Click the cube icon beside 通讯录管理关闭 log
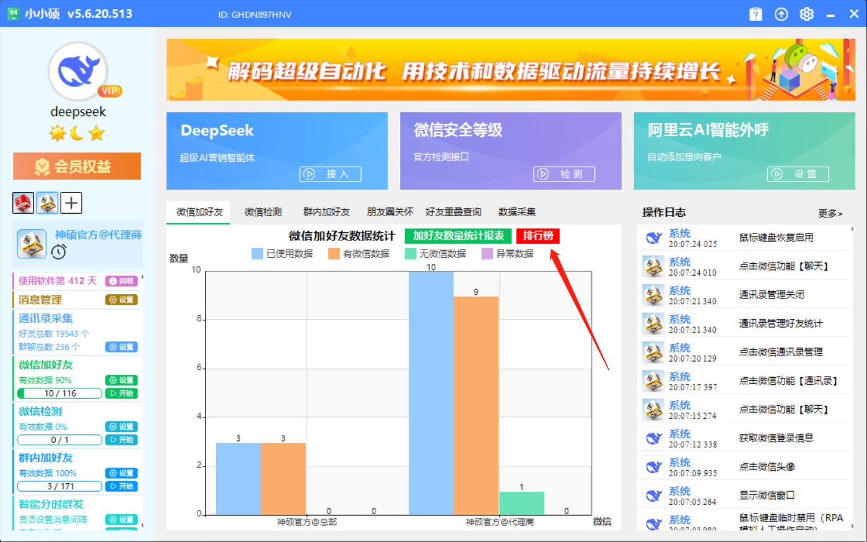The width and height of the screenshot is (867, 542). pyautogui.click(x=653, y=295)
